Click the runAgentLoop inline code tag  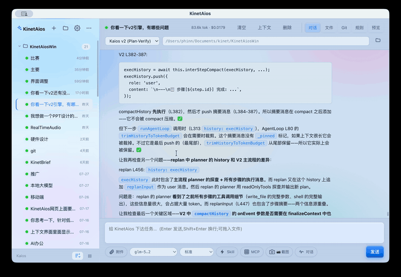154,129
